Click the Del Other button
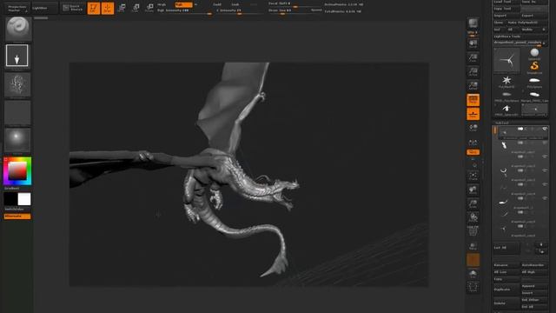The width and height of the screenshot is (556, 313). [x=534, y=300]
